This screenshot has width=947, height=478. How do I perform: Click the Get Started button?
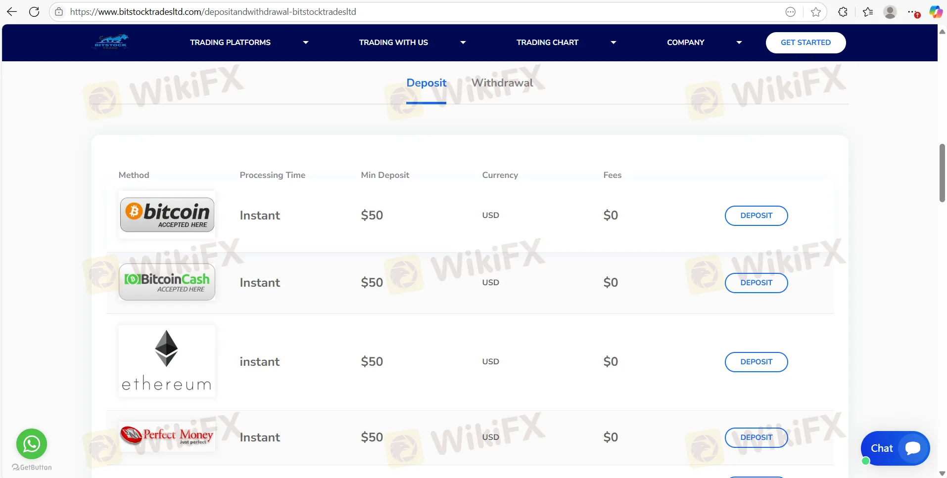(x=805, y=43)
